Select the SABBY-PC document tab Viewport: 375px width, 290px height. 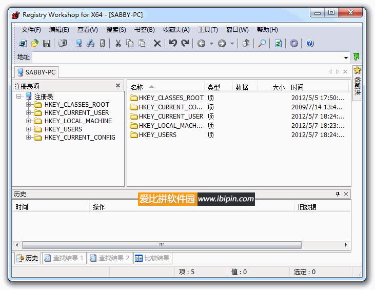click(36, 72)
